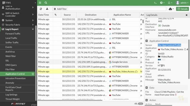
Task: Click the Outside interface icon
Action: point(159,26)
